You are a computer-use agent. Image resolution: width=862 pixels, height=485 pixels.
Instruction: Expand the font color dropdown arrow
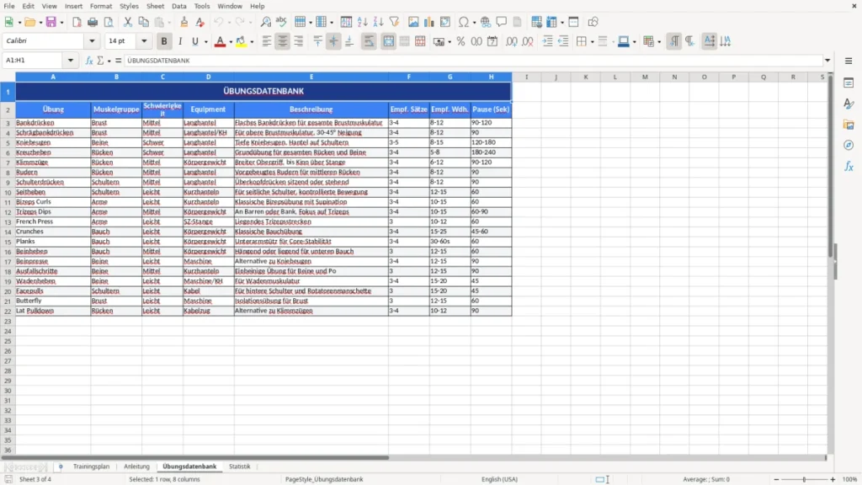click(x=230, y=42)
